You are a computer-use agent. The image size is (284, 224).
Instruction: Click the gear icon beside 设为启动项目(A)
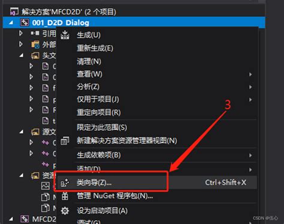click(x=65, y=211)
